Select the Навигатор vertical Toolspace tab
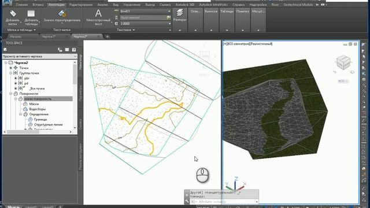370x208 pixels. 80,62
